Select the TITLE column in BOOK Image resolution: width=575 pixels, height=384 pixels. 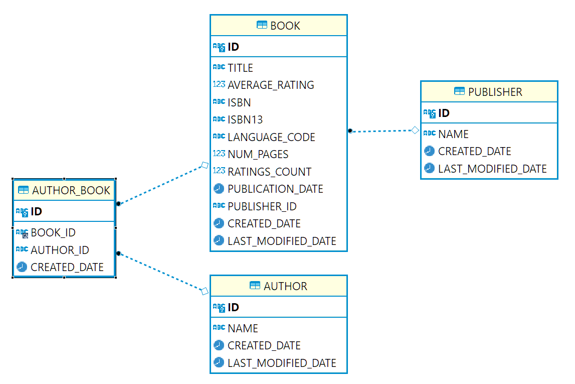pos(240,68)
